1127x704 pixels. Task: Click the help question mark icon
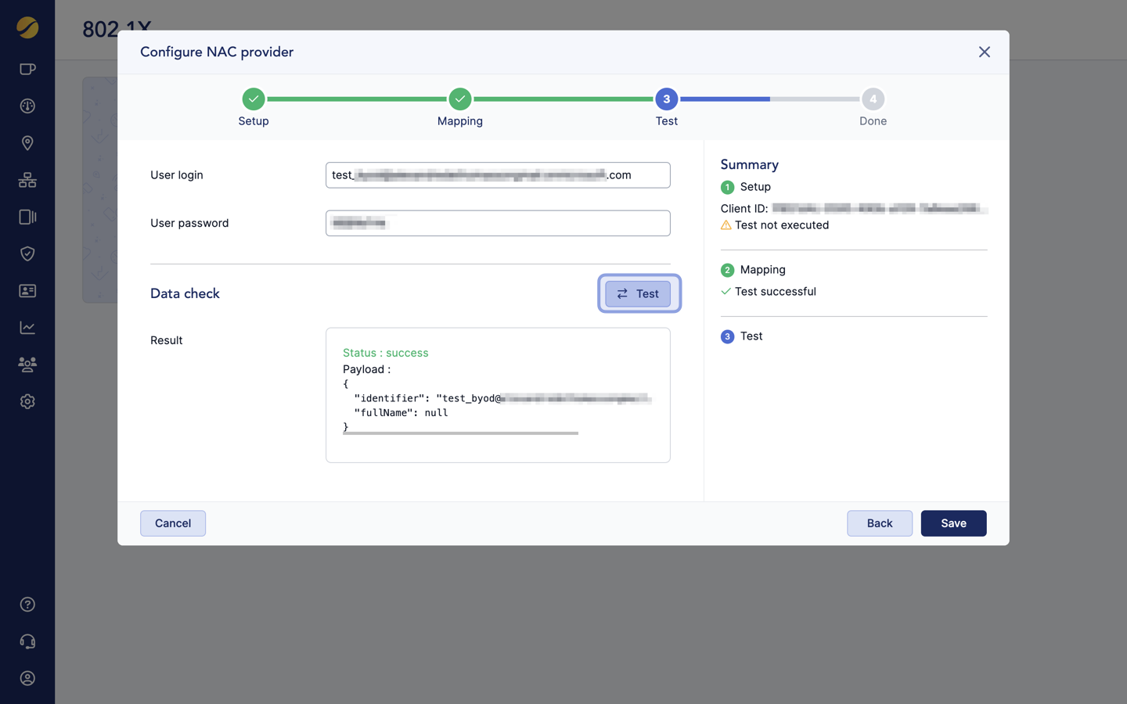[x=27, y=605]
